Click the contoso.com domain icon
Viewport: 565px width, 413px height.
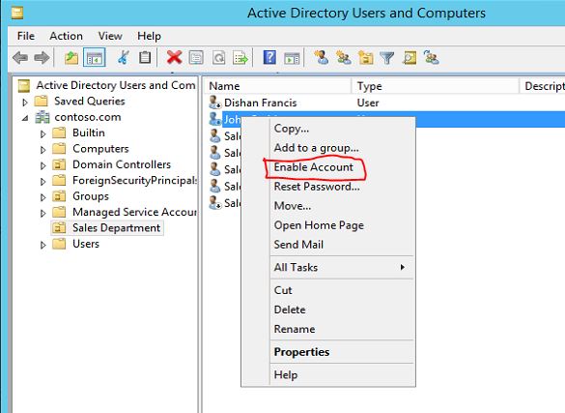pos(42,117)
